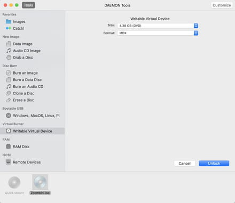The width and height of the screenshot is (235, 203).
Task: Select Clone a Disc entry
Action: point(23,93)
